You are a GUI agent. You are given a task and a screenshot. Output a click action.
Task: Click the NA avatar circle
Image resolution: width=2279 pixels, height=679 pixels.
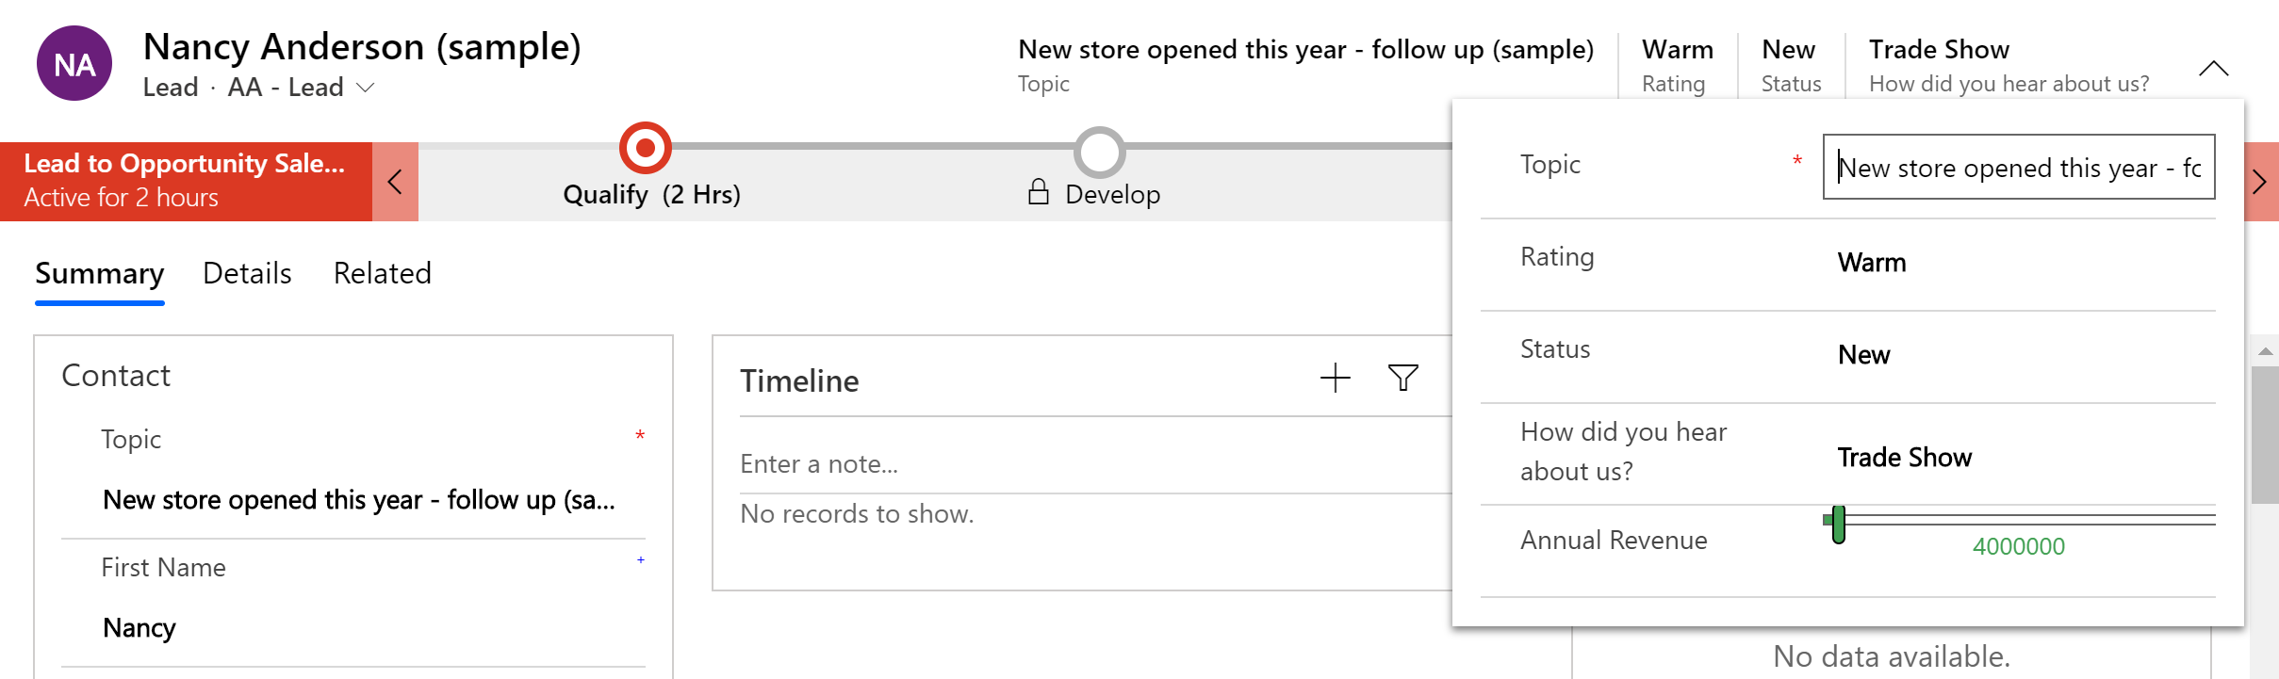coord(74,64)
